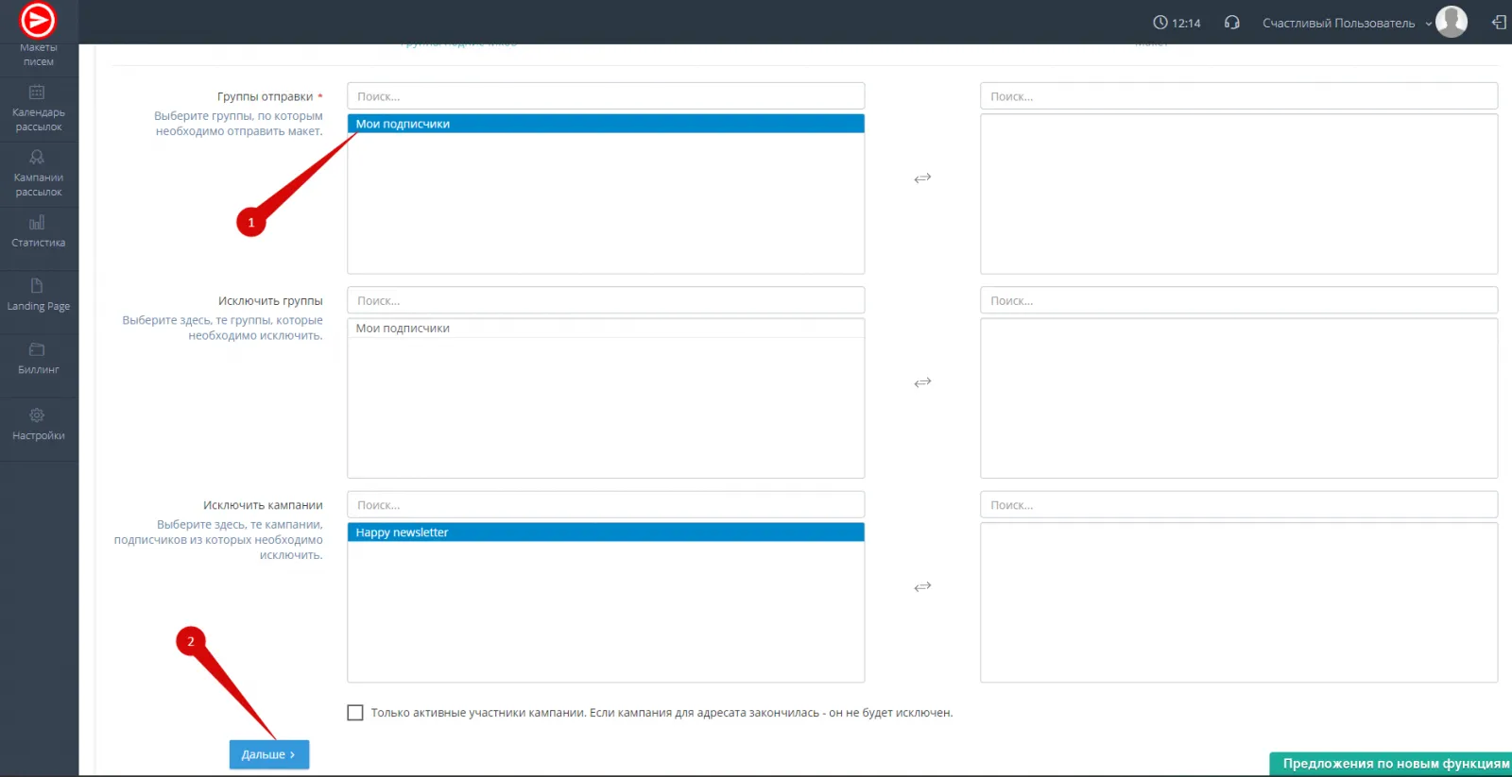1512x777 pixels.
Task: Enable 'Только активные участники кампании' checkbox
Action: (x=355, y=713)
